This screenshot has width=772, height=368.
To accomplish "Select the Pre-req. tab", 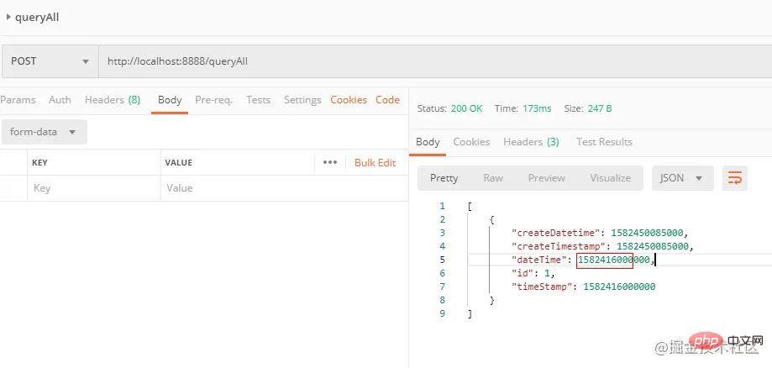I will [213, 100].
